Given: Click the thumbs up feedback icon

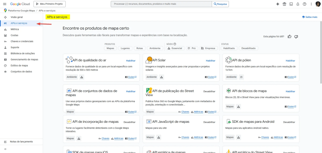Looking at the screenshot, I should click(x=289, y=37).
